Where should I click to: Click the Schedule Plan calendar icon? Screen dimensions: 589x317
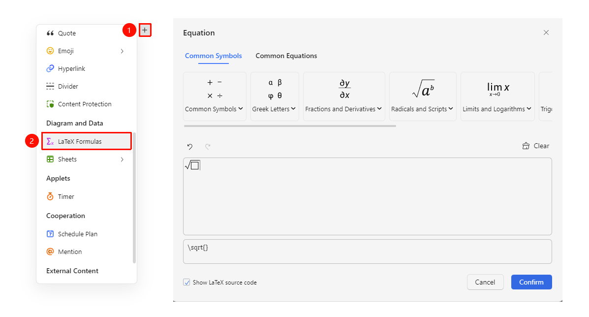tap(50, 234)
